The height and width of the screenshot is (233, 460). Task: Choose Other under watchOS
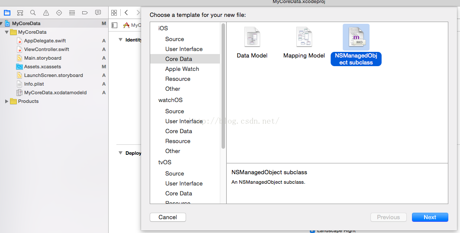click(173, 151)
